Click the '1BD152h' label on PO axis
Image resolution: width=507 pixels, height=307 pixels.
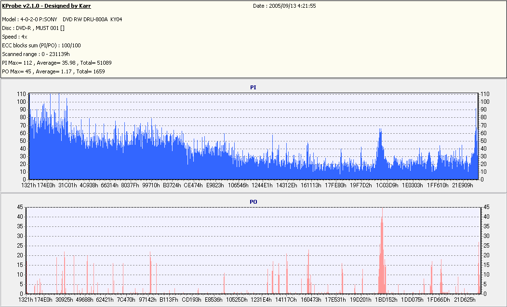point(386,300)
